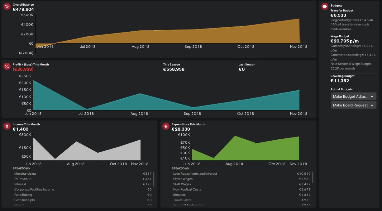Click Aug 2018 on the Profit chart
This screenshot has width=382, height=211.
click(x=139, y=114)
